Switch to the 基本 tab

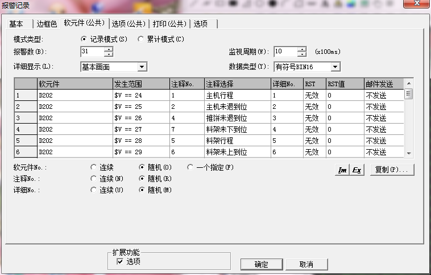coord(16,24)
